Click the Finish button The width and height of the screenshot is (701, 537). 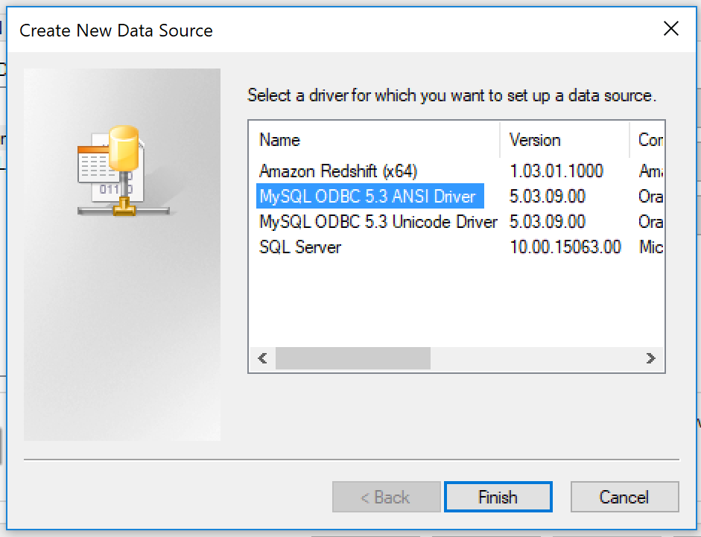[498, 497]
